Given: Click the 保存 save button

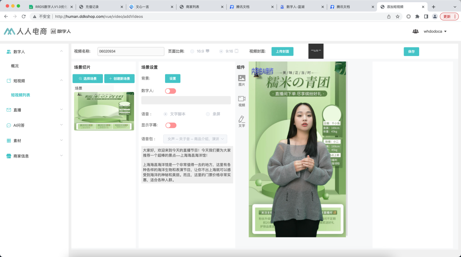Looking at the screenshot, I should (x=411, y=52).
